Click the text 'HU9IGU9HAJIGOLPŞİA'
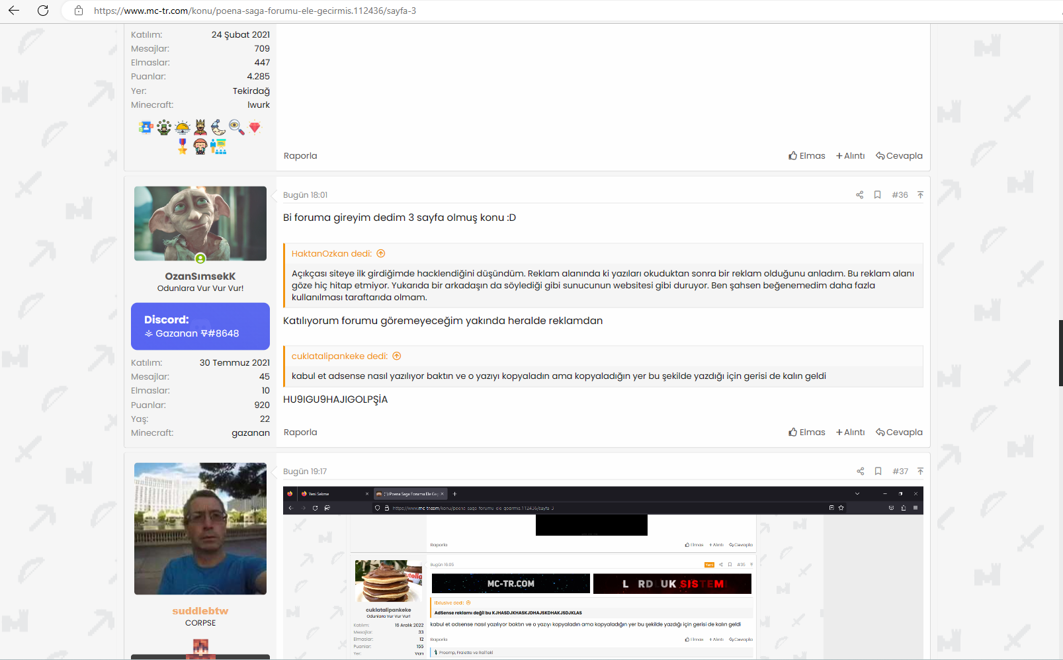The height and width of the screenshot is (660, 1063). point(335,399)
